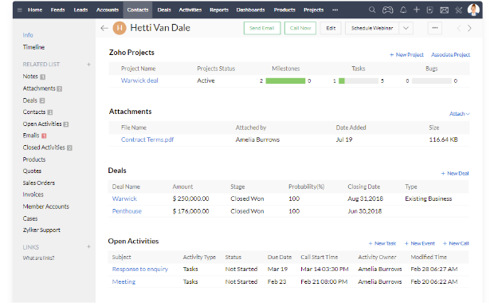The width and height of the screenshot is (494, 303).
Task: Click the Send Email button
Action: tap(262, 28)
